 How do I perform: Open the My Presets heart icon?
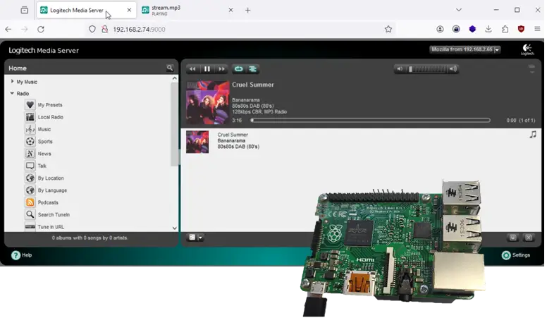tap(30, 105)
